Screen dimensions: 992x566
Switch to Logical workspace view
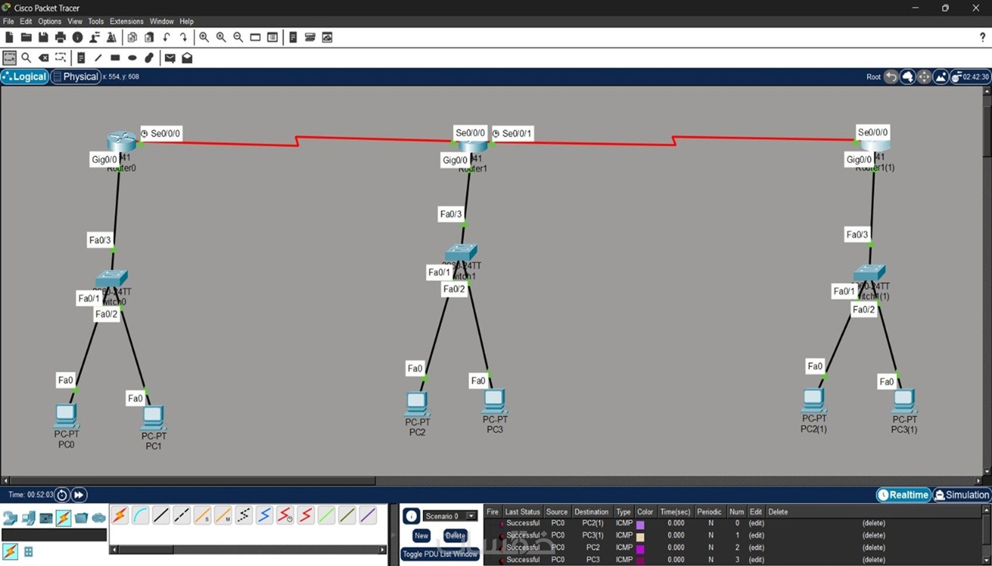[25, 76]
